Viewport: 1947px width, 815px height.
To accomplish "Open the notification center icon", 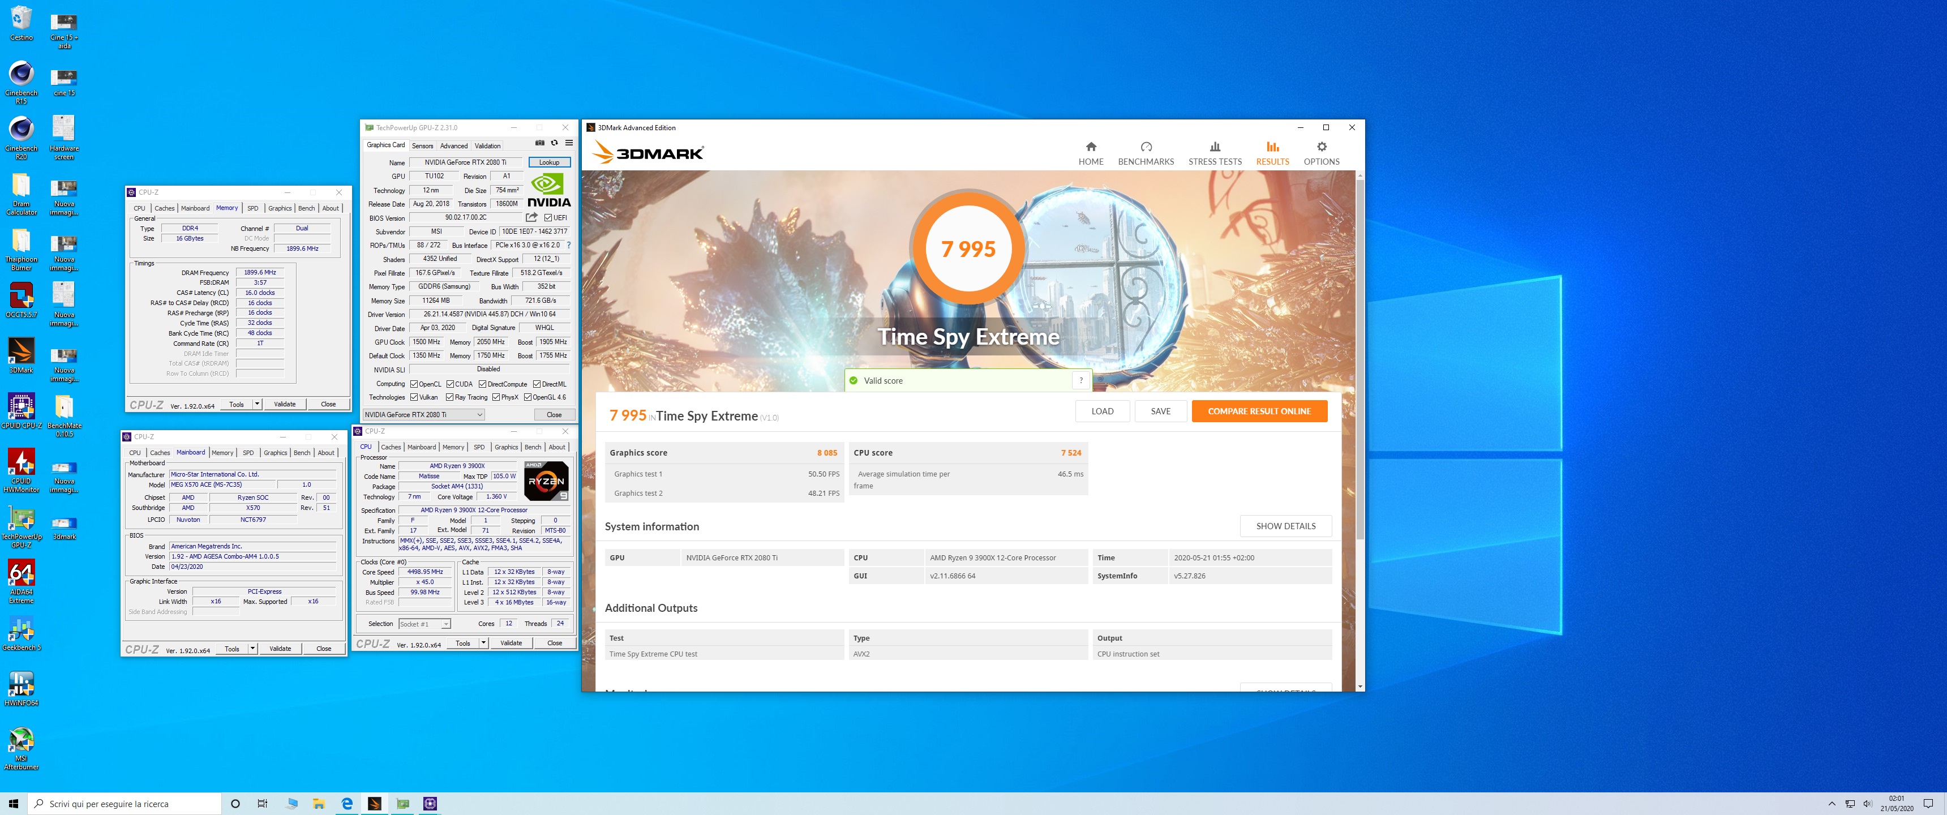I will (x=1928, y=804).
